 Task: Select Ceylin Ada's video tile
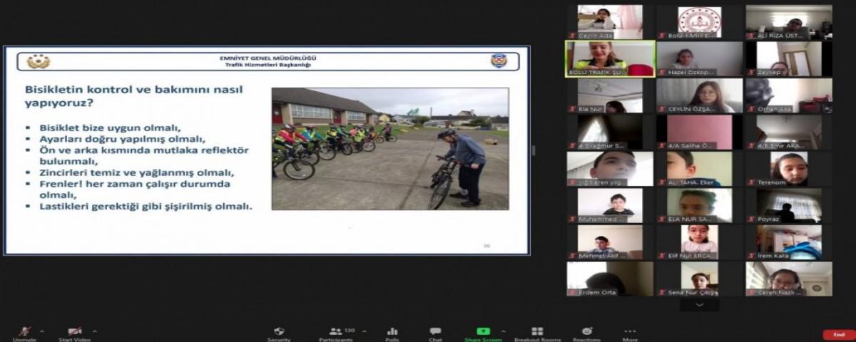(x=610, y=21)
